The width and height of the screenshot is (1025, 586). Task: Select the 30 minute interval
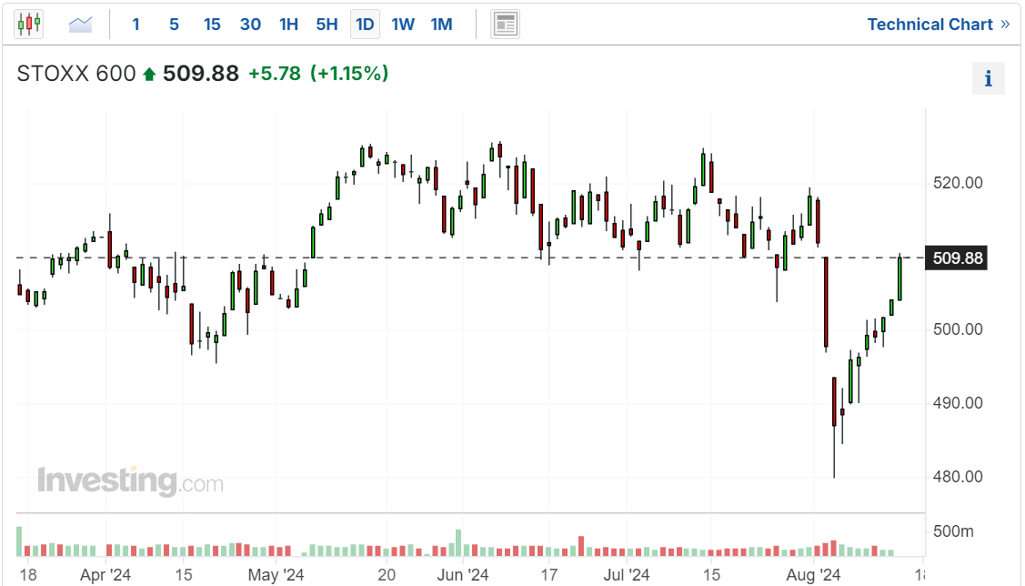(x=250, y=25)
